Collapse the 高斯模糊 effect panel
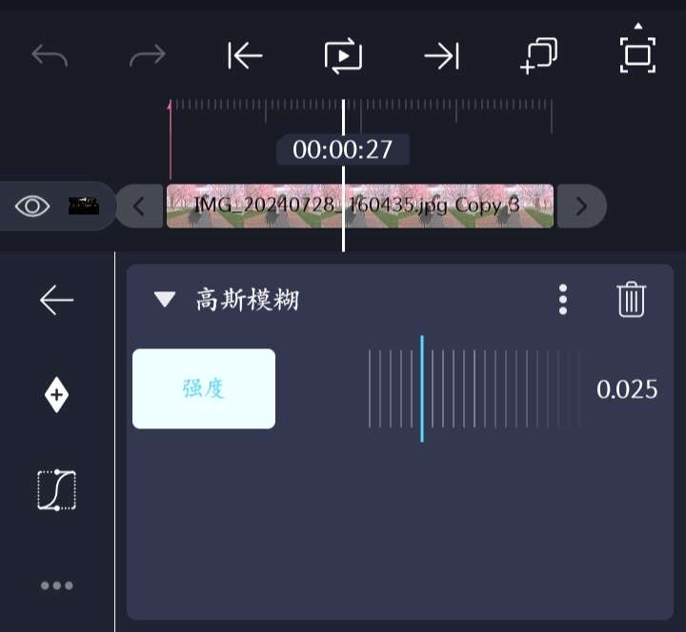Image resolution: width=686 pixels, height=632 pixels. 165,300
